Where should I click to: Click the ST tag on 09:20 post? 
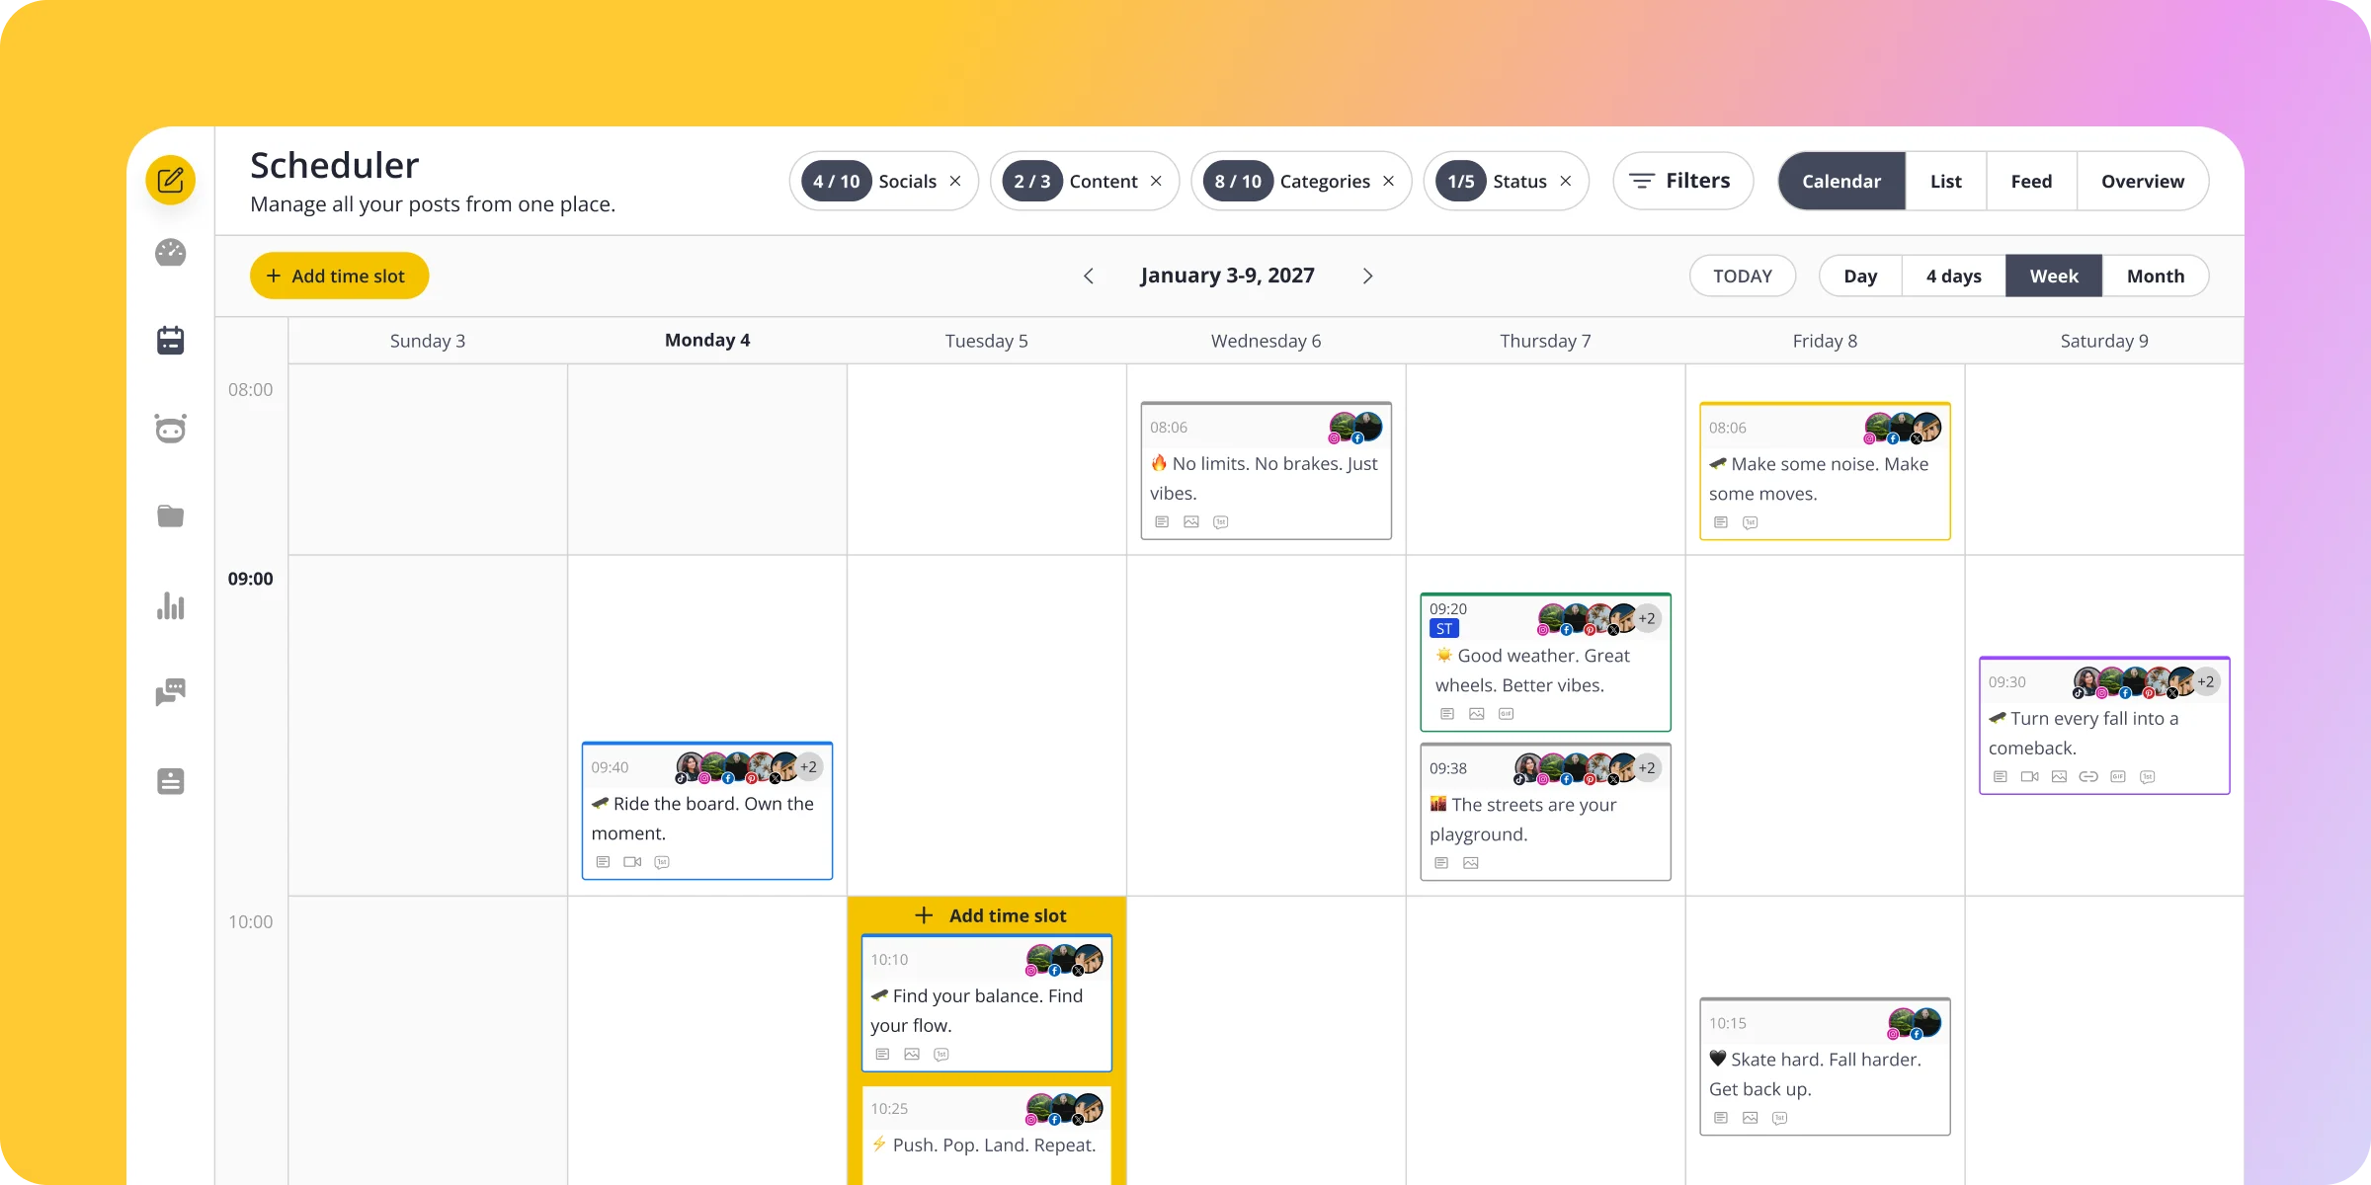click(1443, 629)
